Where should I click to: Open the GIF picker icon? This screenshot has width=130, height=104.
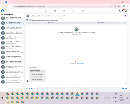pos(34,88)
